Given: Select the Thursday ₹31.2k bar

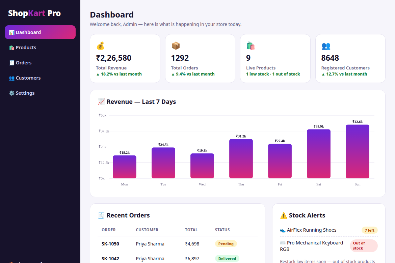Looking at the screenshot, I should tap(241, 158).
